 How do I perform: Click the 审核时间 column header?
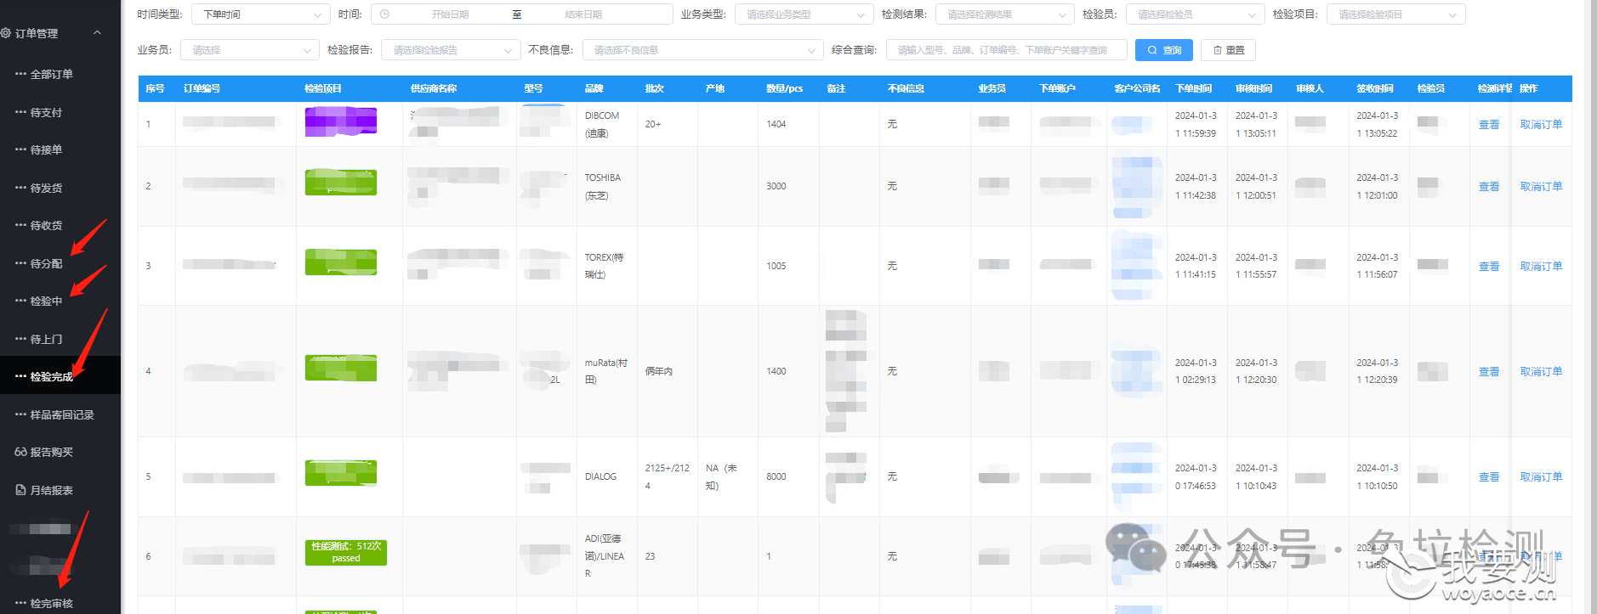tap(1254, 88)
